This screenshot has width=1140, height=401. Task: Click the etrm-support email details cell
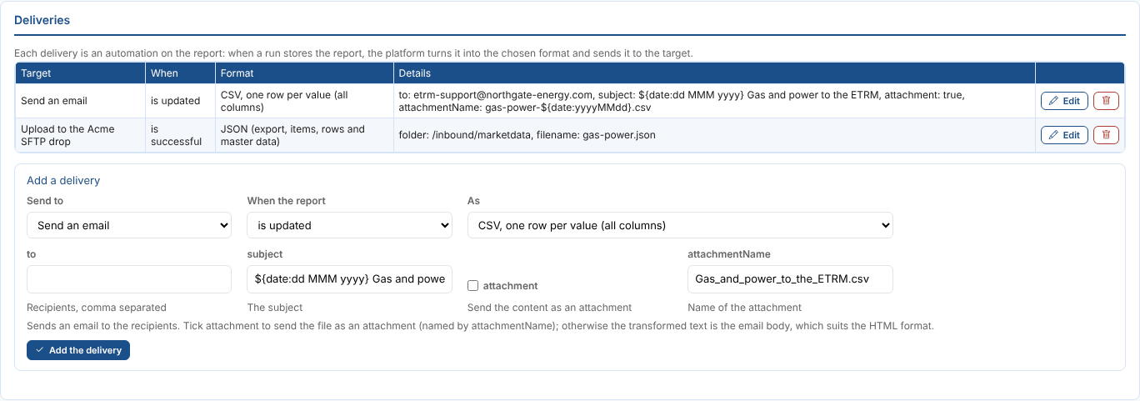(x=714, y=101)
